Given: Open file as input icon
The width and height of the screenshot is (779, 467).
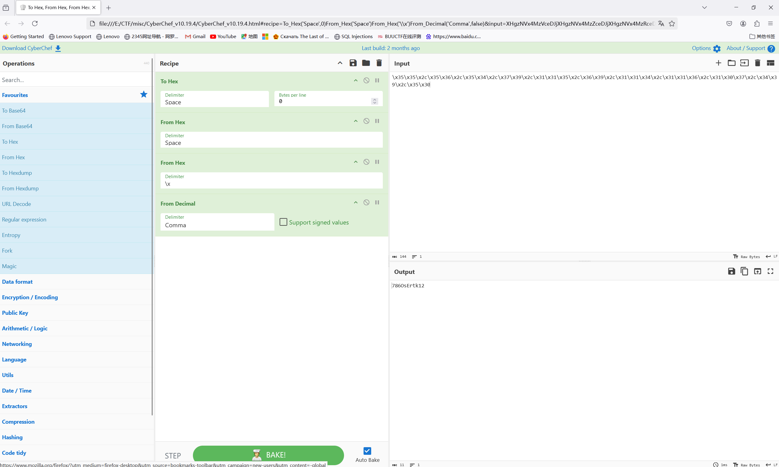Looking at the screenshot, I should 745,63.
